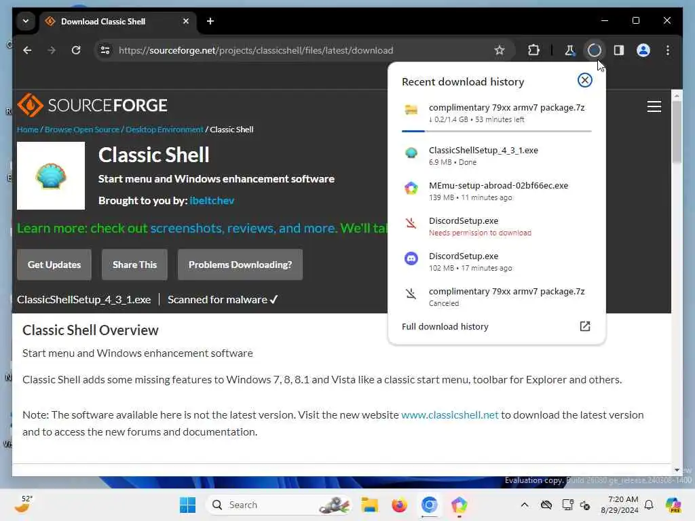The width and height of the screenshot is (695, 521).
Task: Click Problems Downloading? button
Action: [x=240, y=265]
